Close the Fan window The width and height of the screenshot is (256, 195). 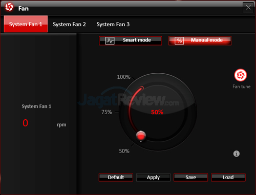click(248, 7)
